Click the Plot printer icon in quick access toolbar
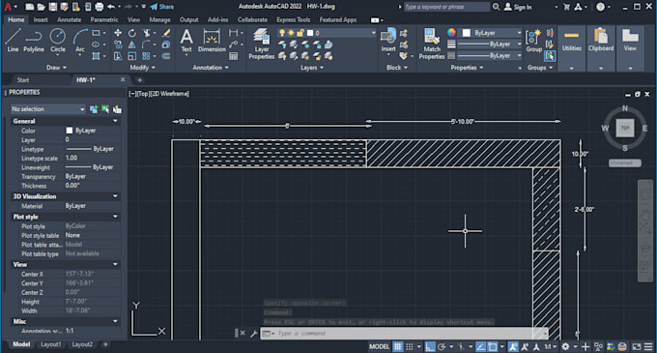The height and width of the screenshot is (353, 657). coord(99,7)
